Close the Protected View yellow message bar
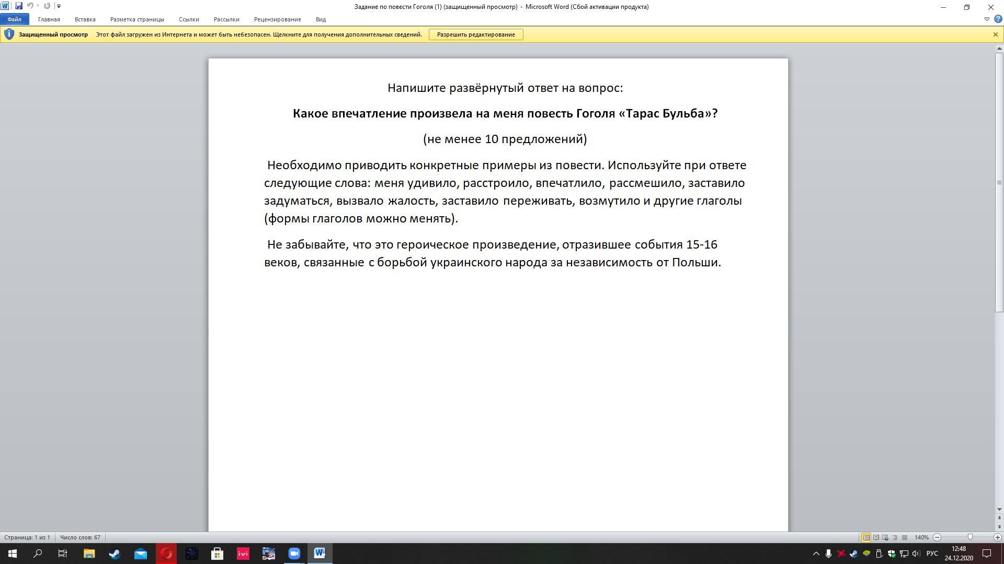 (x=995, y=34)
